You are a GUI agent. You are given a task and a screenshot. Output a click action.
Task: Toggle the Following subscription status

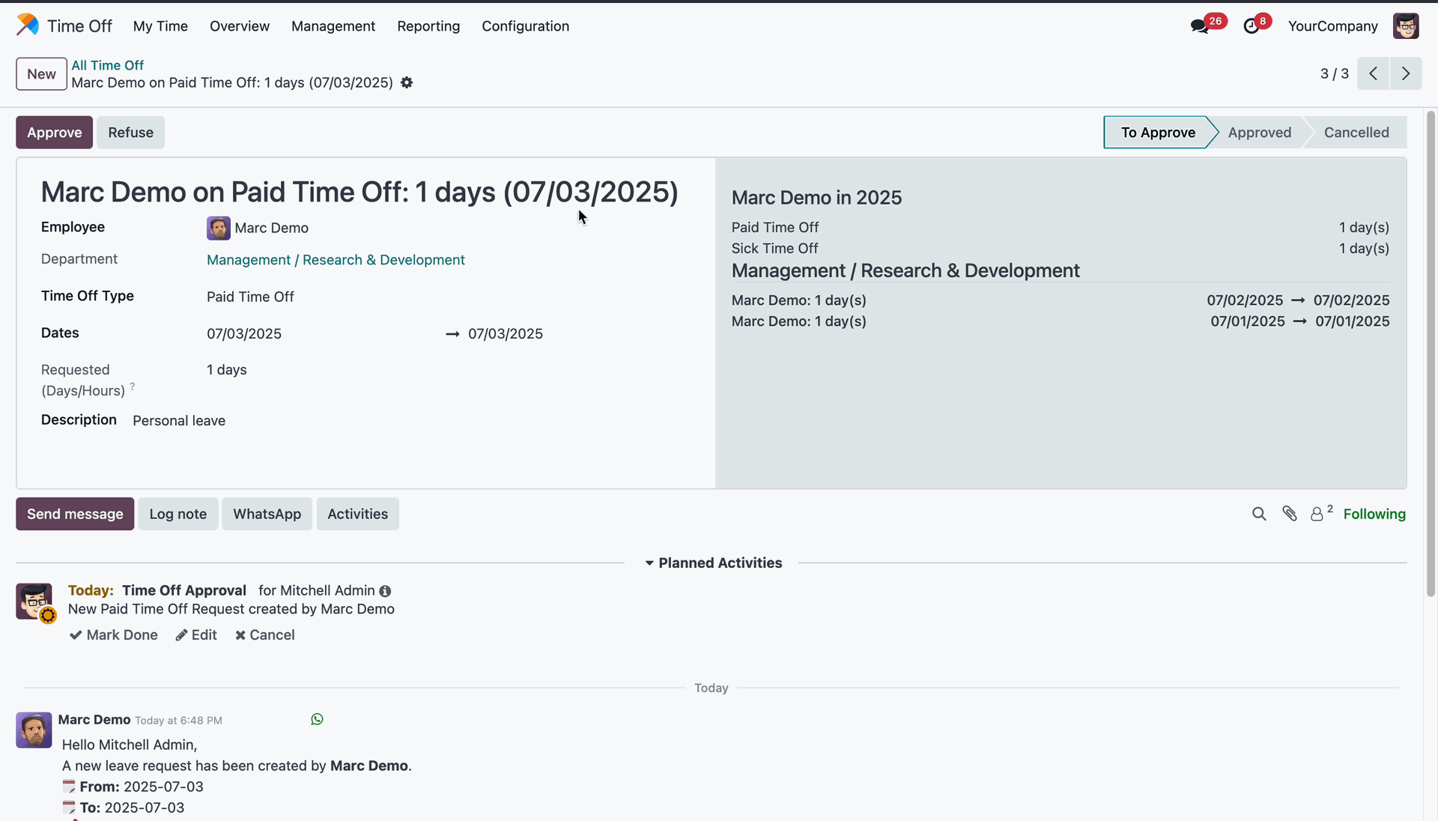click(x=1374, y=514)
